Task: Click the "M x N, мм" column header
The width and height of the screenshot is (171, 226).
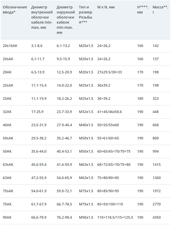Action: coord(106,7)
